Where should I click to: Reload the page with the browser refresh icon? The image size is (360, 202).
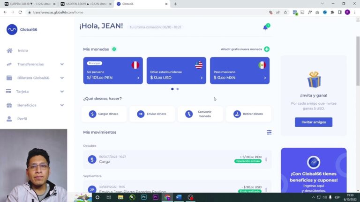pos(20,12)
